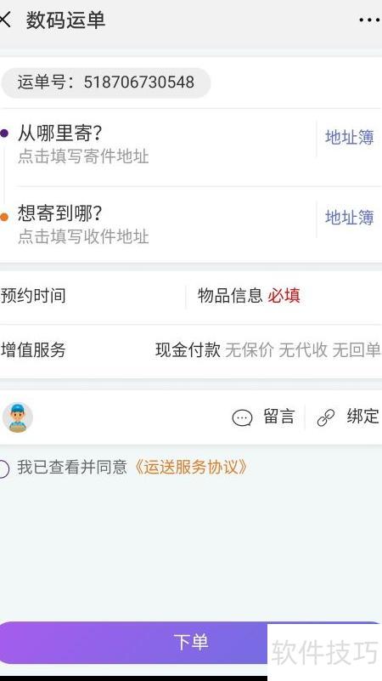The image size is (382, 681).
Task: Open the three-dot more options menu
Action: coord(369,20)
